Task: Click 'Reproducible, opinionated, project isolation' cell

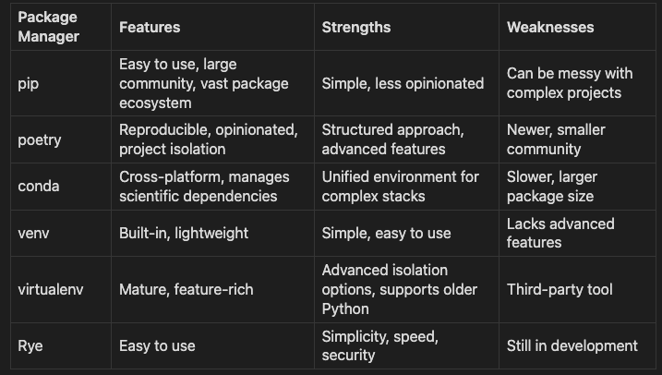Action: pos(212,139)
